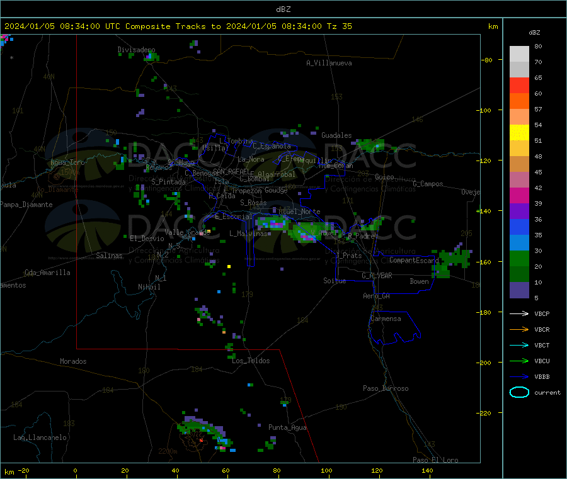
Task: Click the 'Bowen' map label
Action: pos(419,281)
